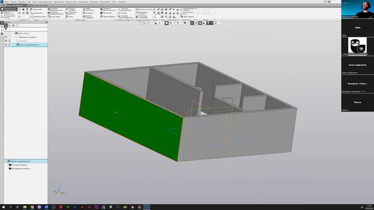Click the owl avatar participant tile
374x210 pixels.
click(358, 46)
